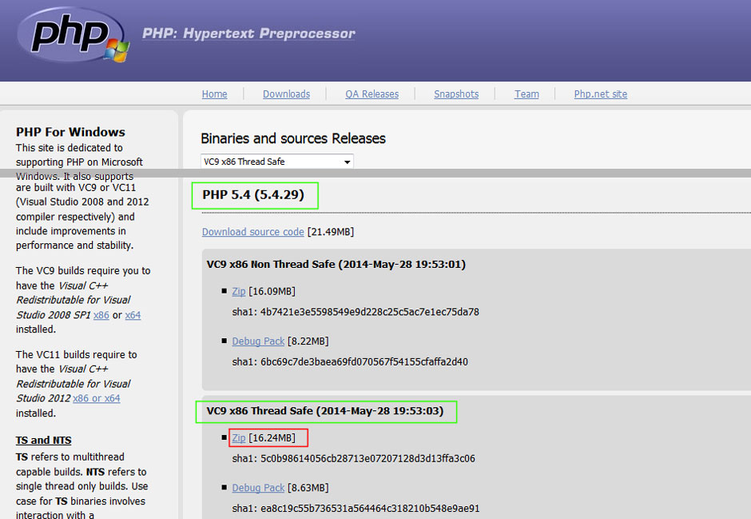Click Visual Studio 2008 SP1 x86 link
This screenshot has height=519, width=751.
coord(101,315)
